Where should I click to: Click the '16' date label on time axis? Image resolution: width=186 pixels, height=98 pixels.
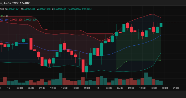pos(98,88)
